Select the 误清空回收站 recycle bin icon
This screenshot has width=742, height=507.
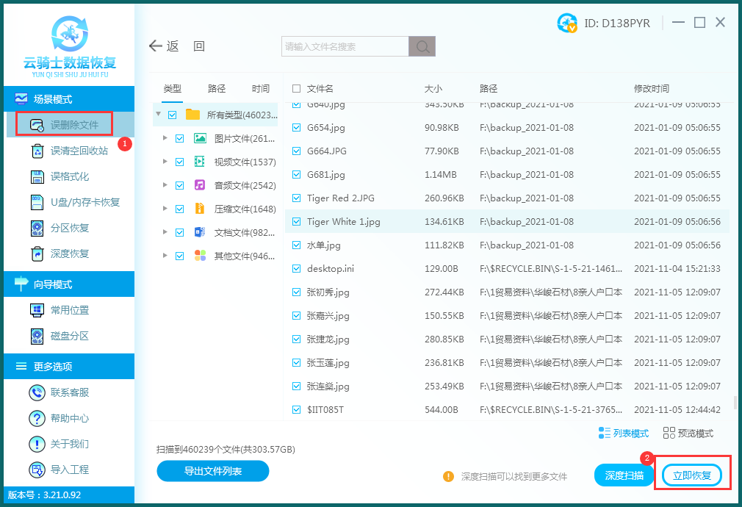click(37, 151)
